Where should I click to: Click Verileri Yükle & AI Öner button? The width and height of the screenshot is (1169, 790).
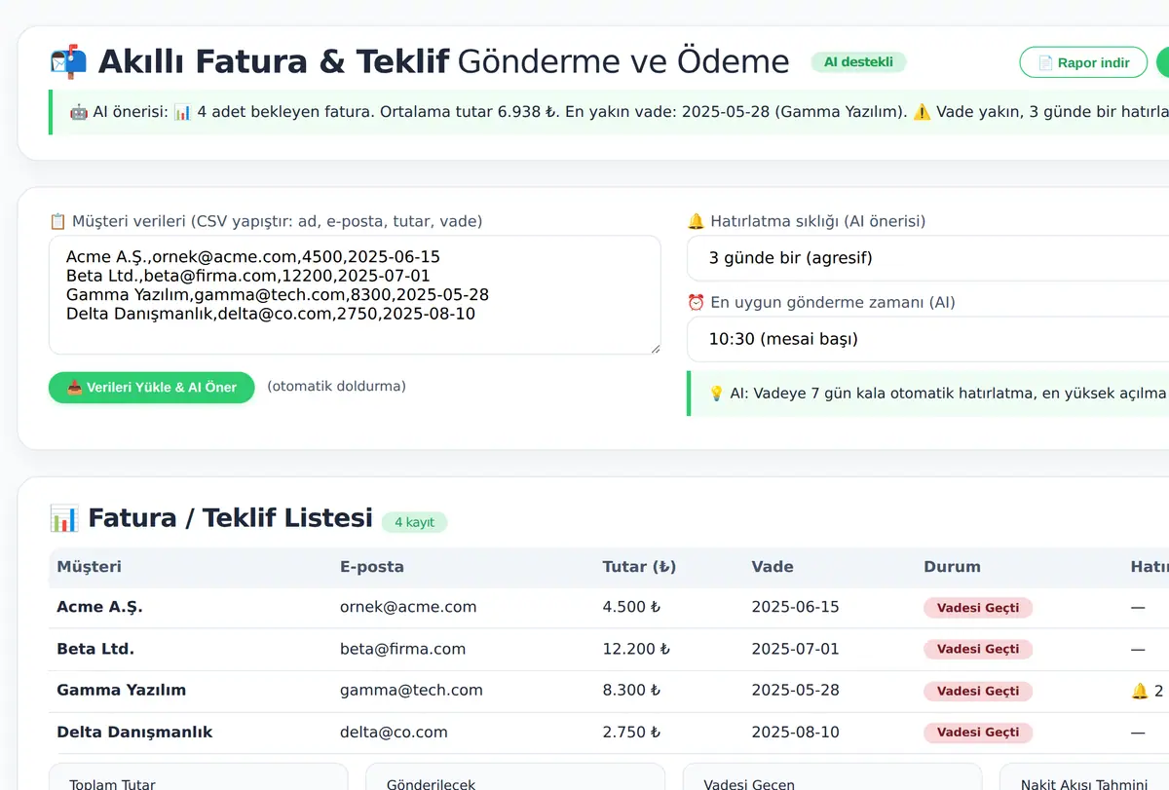pyautogui.click(x=151, y=387)
